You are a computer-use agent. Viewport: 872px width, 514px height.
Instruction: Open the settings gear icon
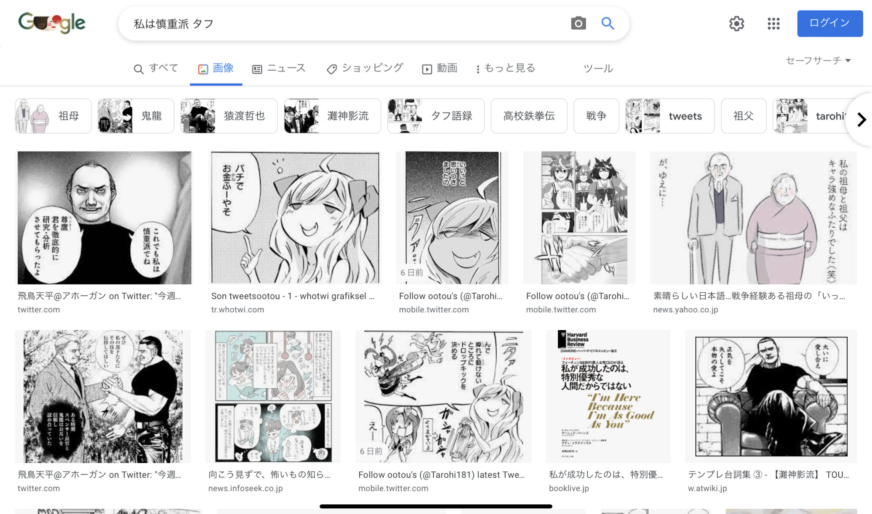[x=736, y=24]
